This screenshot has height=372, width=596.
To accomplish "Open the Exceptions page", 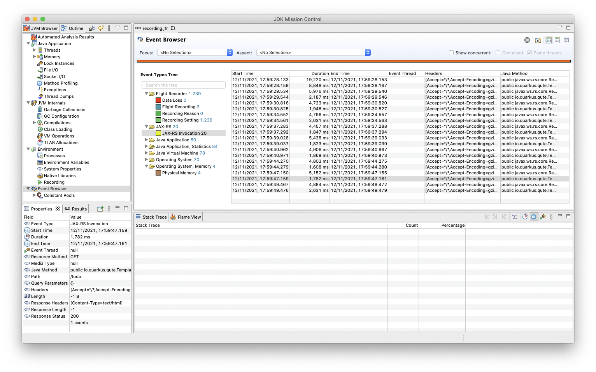I will point(54,90).
